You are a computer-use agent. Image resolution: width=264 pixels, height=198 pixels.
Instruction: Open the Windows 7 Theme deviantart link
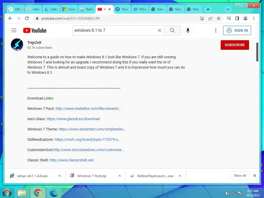coord(92,129)
